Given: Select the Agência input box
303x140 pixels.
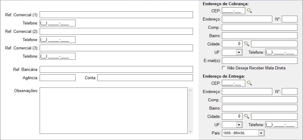Looking at the screenshot, I should (x=57, y=78).
